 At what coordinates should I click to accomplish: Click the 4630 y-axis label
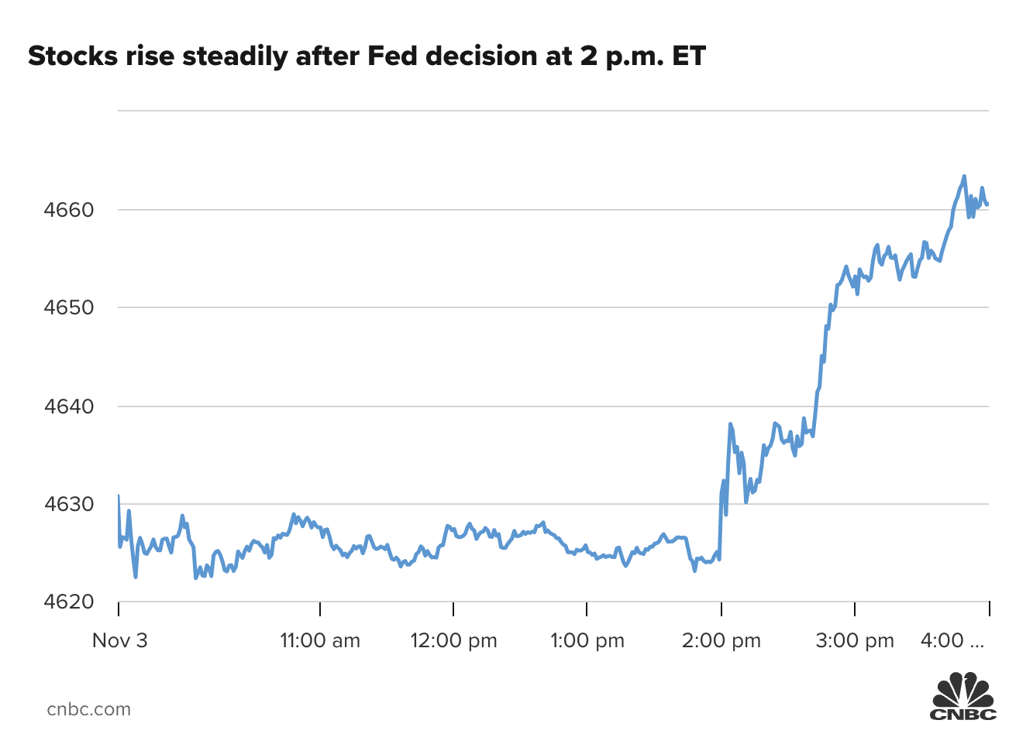click(x=69, y=504)
